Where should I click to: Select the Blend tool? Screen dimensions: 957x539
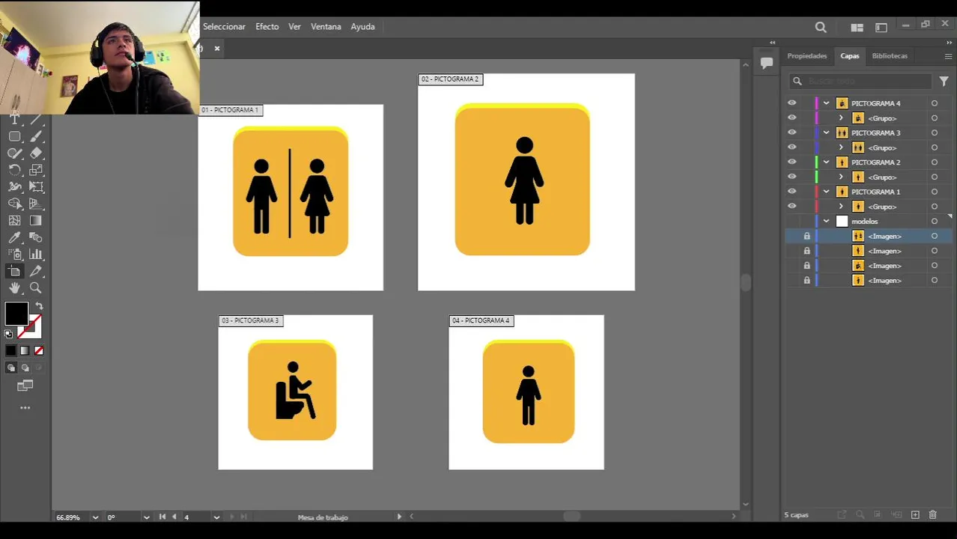pyautogui.click(x=36, y=237)
